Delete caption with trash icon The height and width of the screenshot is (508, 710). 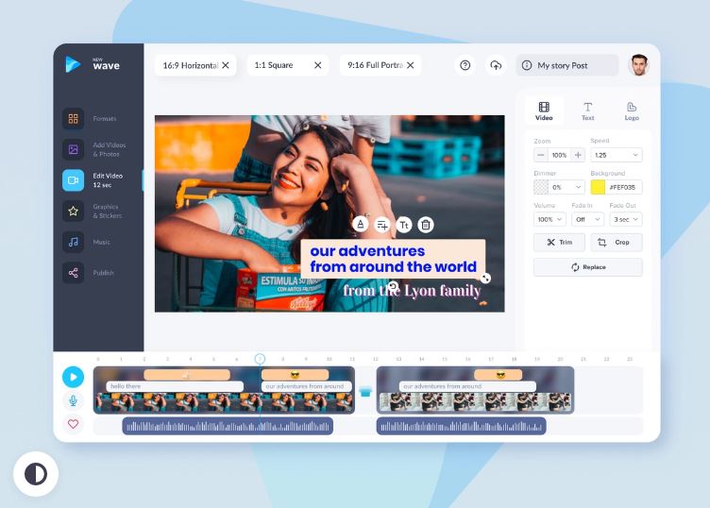tap(426, 225)
